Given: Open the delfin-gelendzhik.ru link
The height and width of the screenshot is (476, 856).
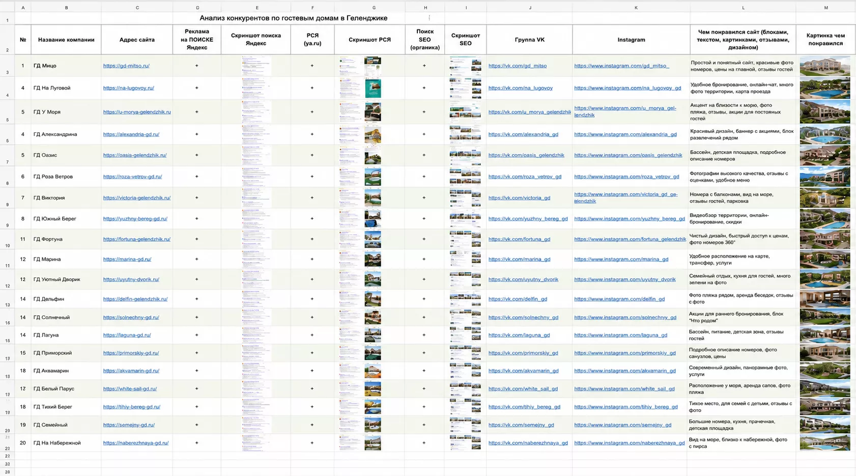Looking at the screenshot, I should pos(135,299).
